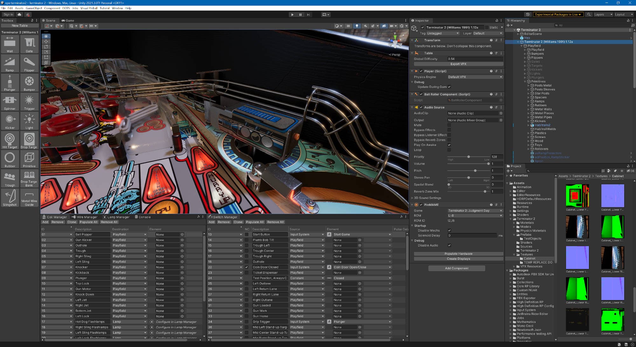The image size is (636, 347).
Task: Open the Physics Engine dropdown
Action: [x=474, y=77]
